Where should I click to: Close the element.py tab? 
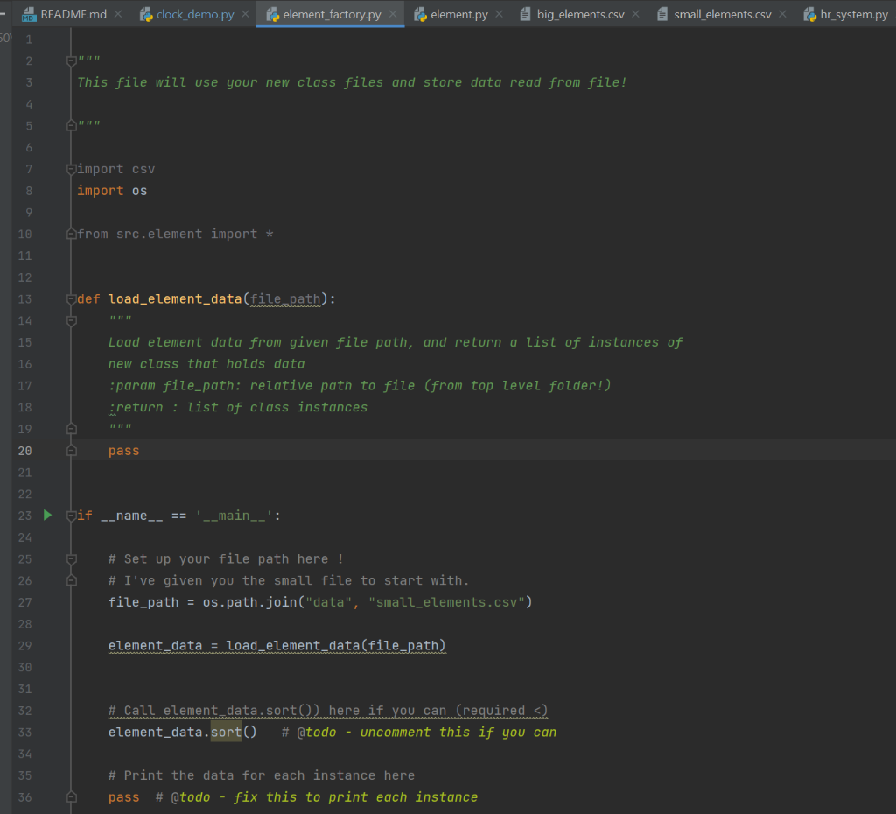pos(499,14)
